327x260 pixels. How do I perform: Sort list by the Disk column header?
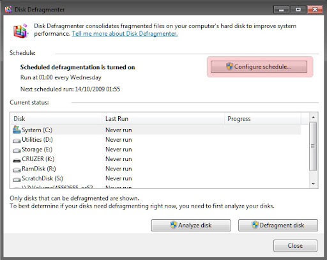56,119
